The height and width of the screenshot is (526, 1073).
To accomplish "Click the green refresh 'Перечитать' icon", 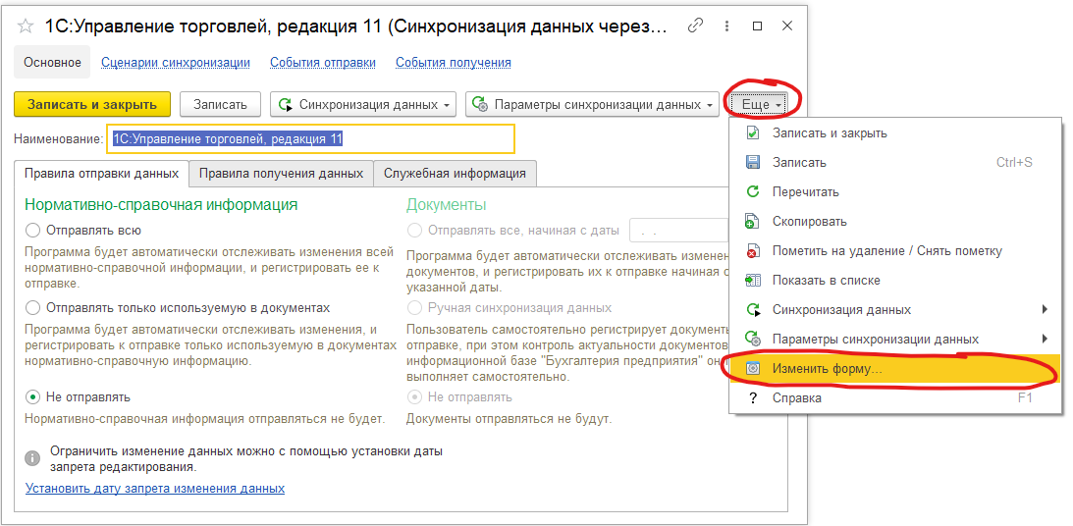I will pos(753,191).
